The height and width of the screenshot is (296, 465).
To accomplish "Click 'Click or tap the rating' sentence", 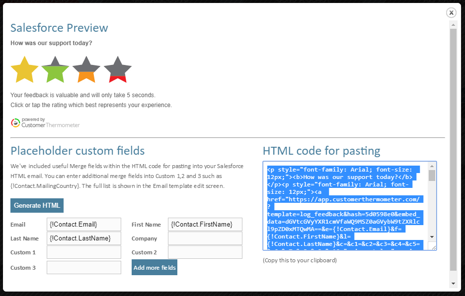I will (x=91, y=105).
